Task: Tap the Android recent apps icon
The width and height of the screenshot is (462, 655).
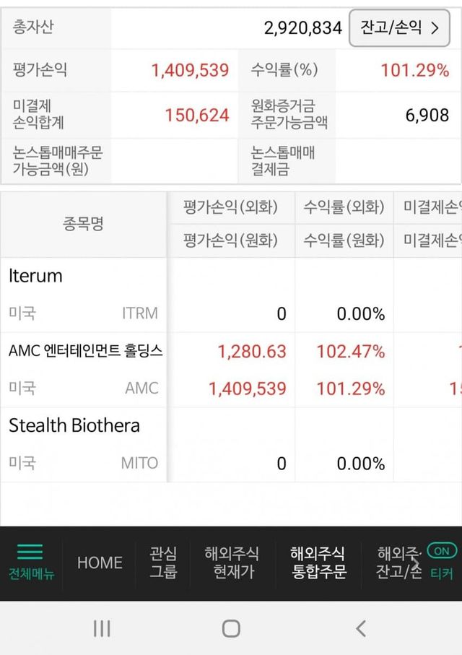Action: tap(102, 628)
